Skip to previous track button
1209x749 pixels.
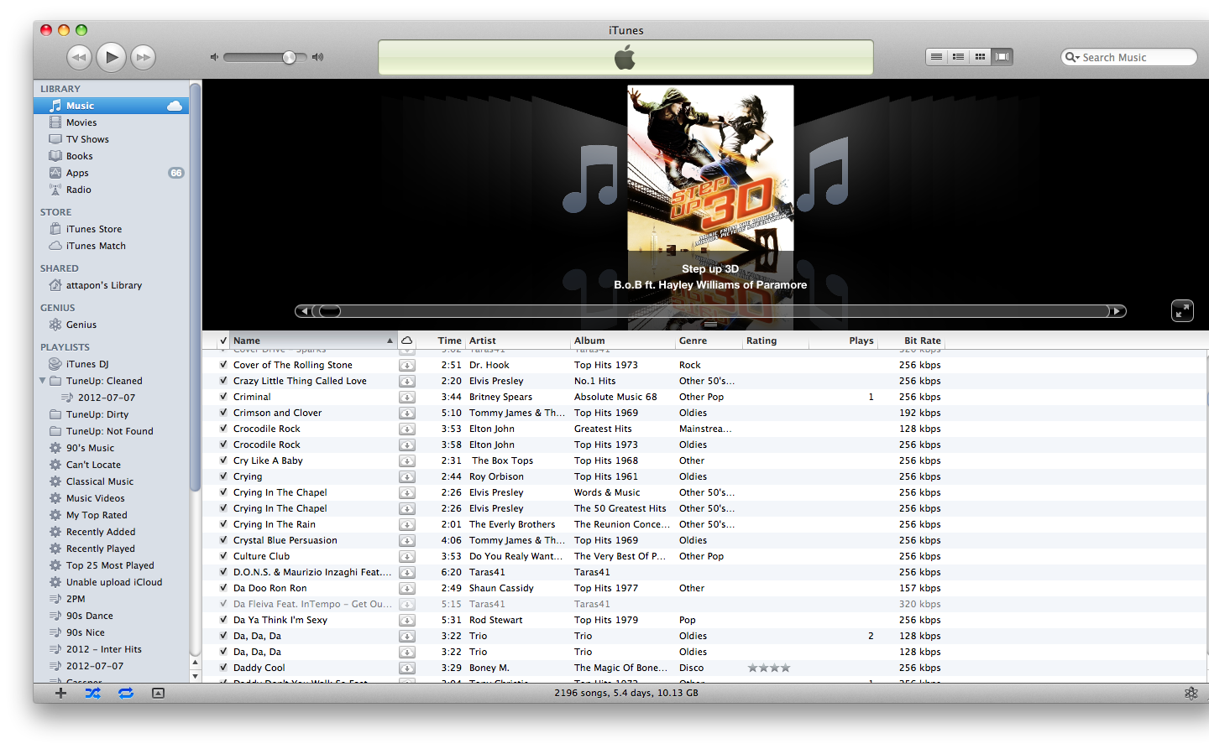tap(79, 57)
